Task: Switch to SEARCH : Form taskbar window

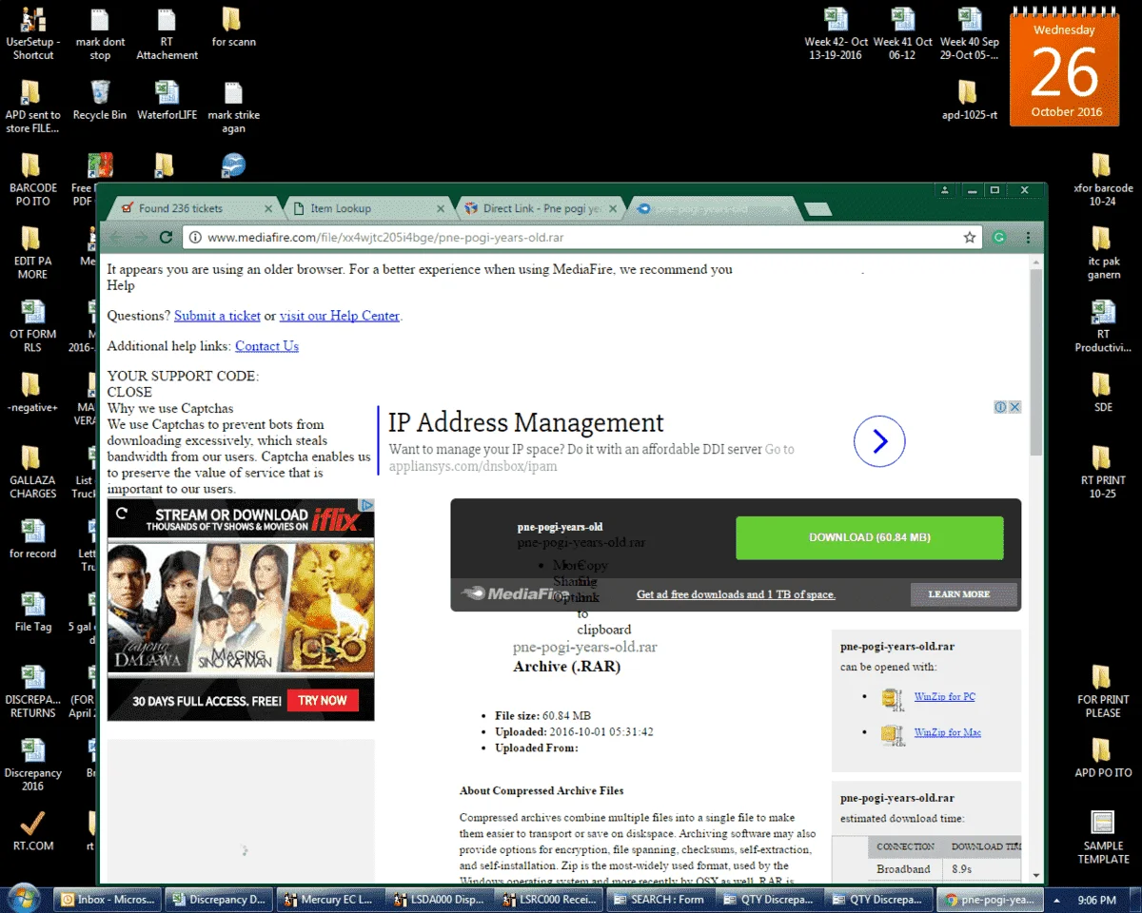Action: (x=660, y=899)
